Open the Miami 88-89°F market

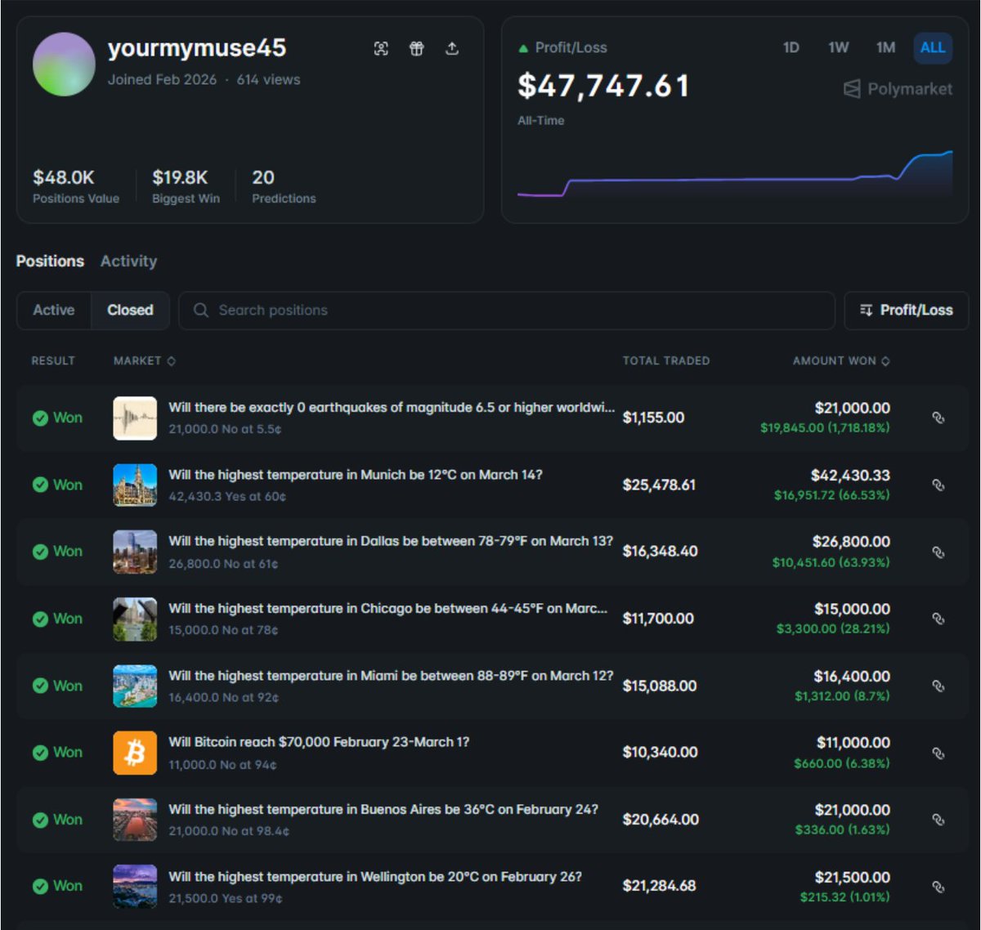pyautogui.click(x=391, y=676)
